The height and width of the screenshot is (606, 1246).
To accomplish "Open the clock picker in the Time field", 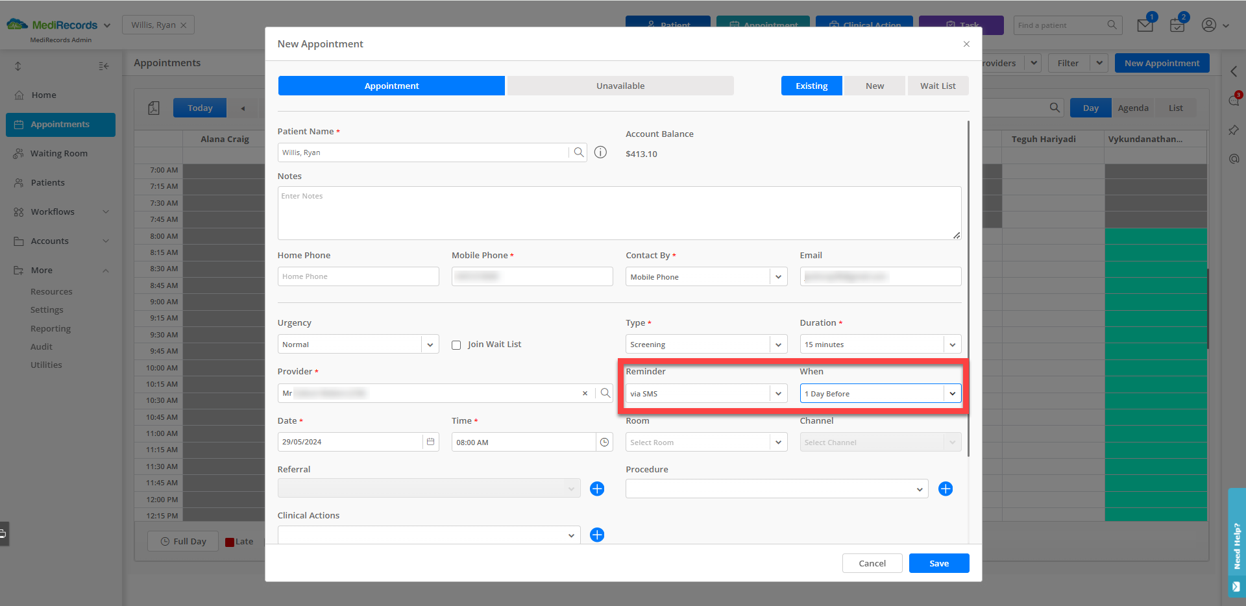I will 604,442.
